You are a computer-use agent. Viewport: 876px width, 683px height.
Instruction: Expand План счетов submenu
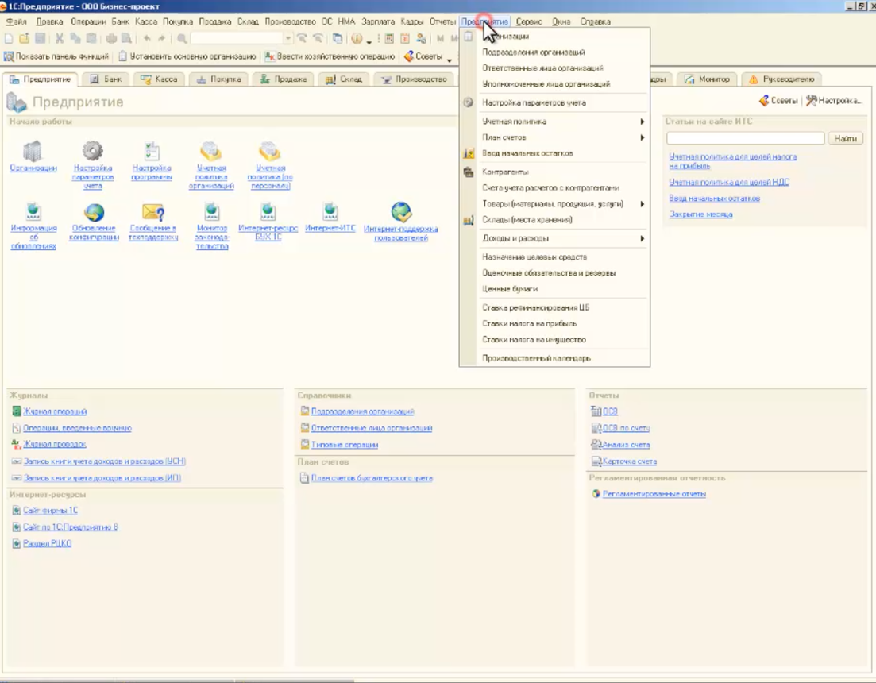563,137
